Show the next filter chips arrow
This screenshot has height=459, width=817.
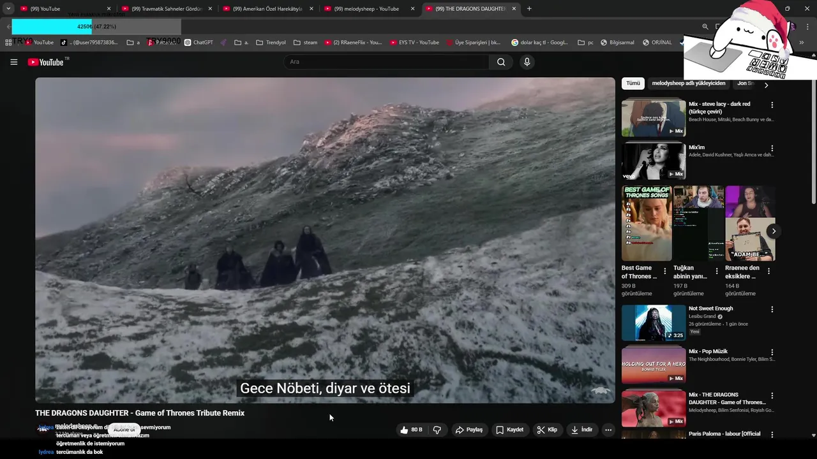[x=766, y=85]
